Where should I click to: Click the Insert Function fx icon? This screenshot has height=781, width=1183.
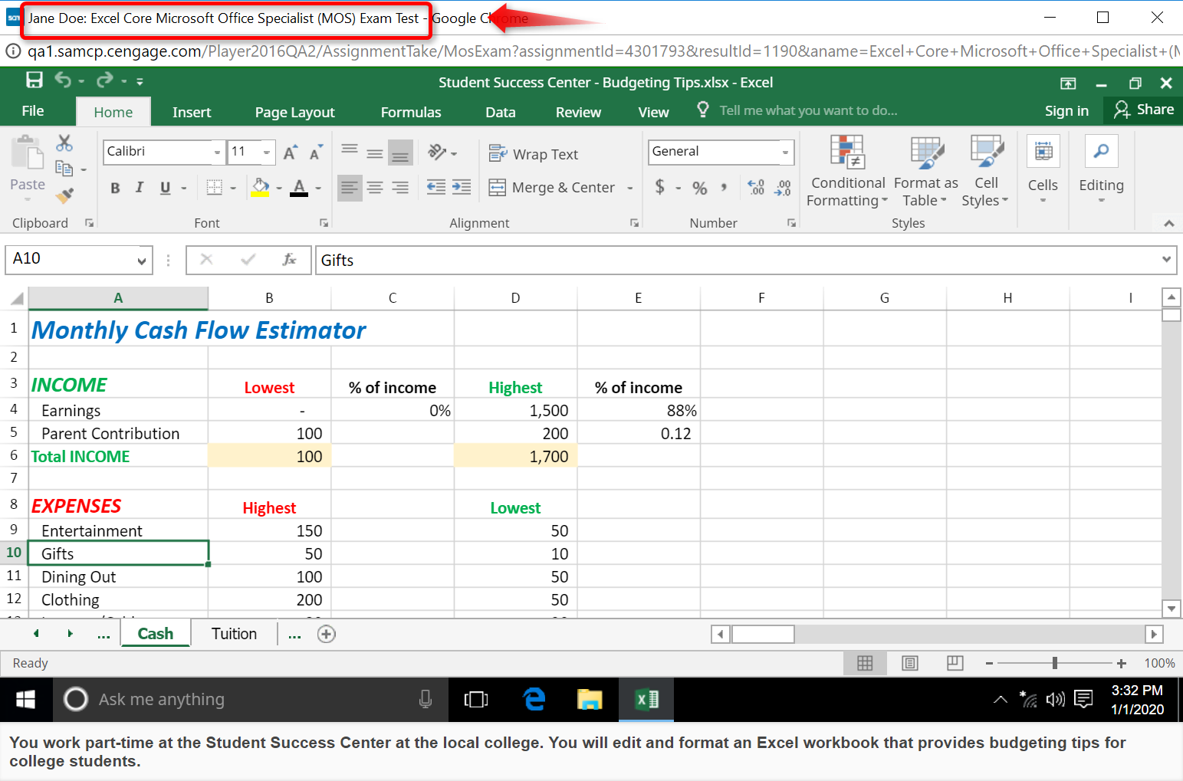(x=290, y=260)
